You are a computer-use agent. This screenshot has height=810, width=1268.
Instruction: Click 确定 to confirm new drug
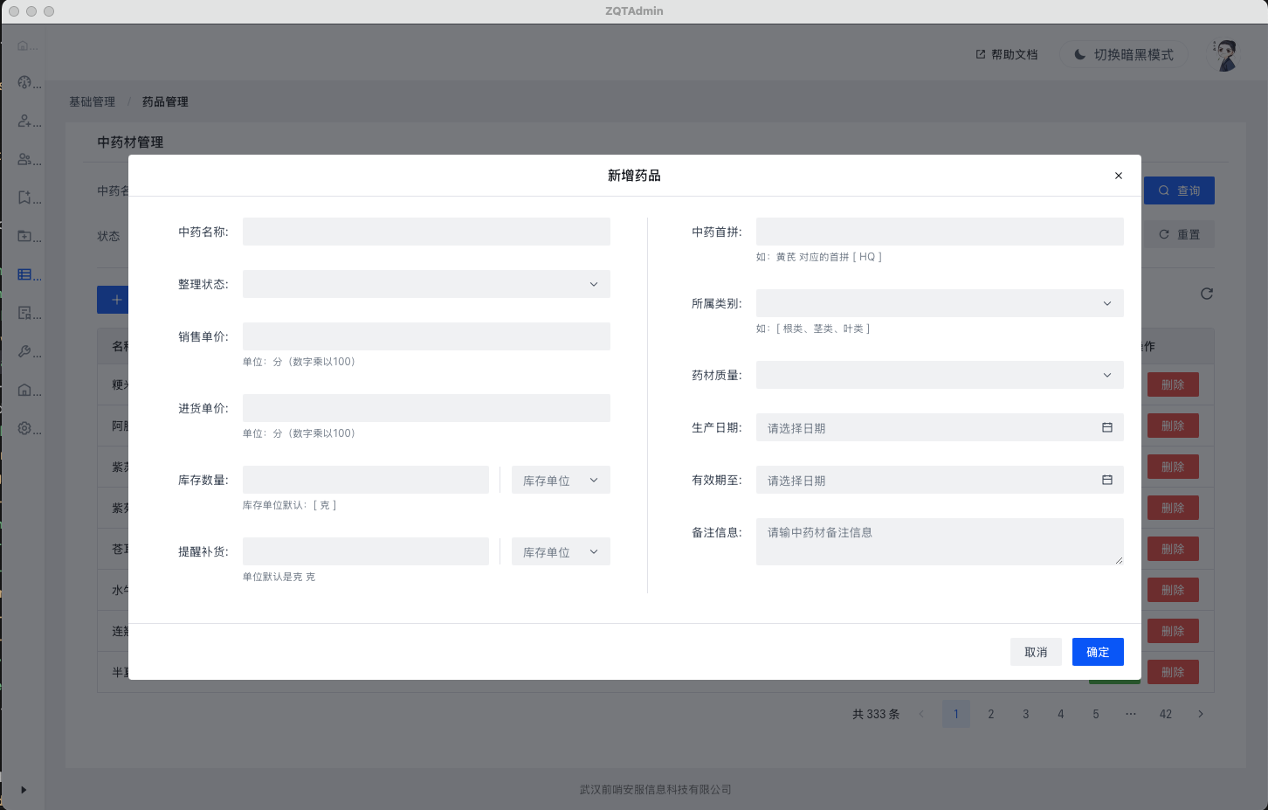(x=1098, y=652)
